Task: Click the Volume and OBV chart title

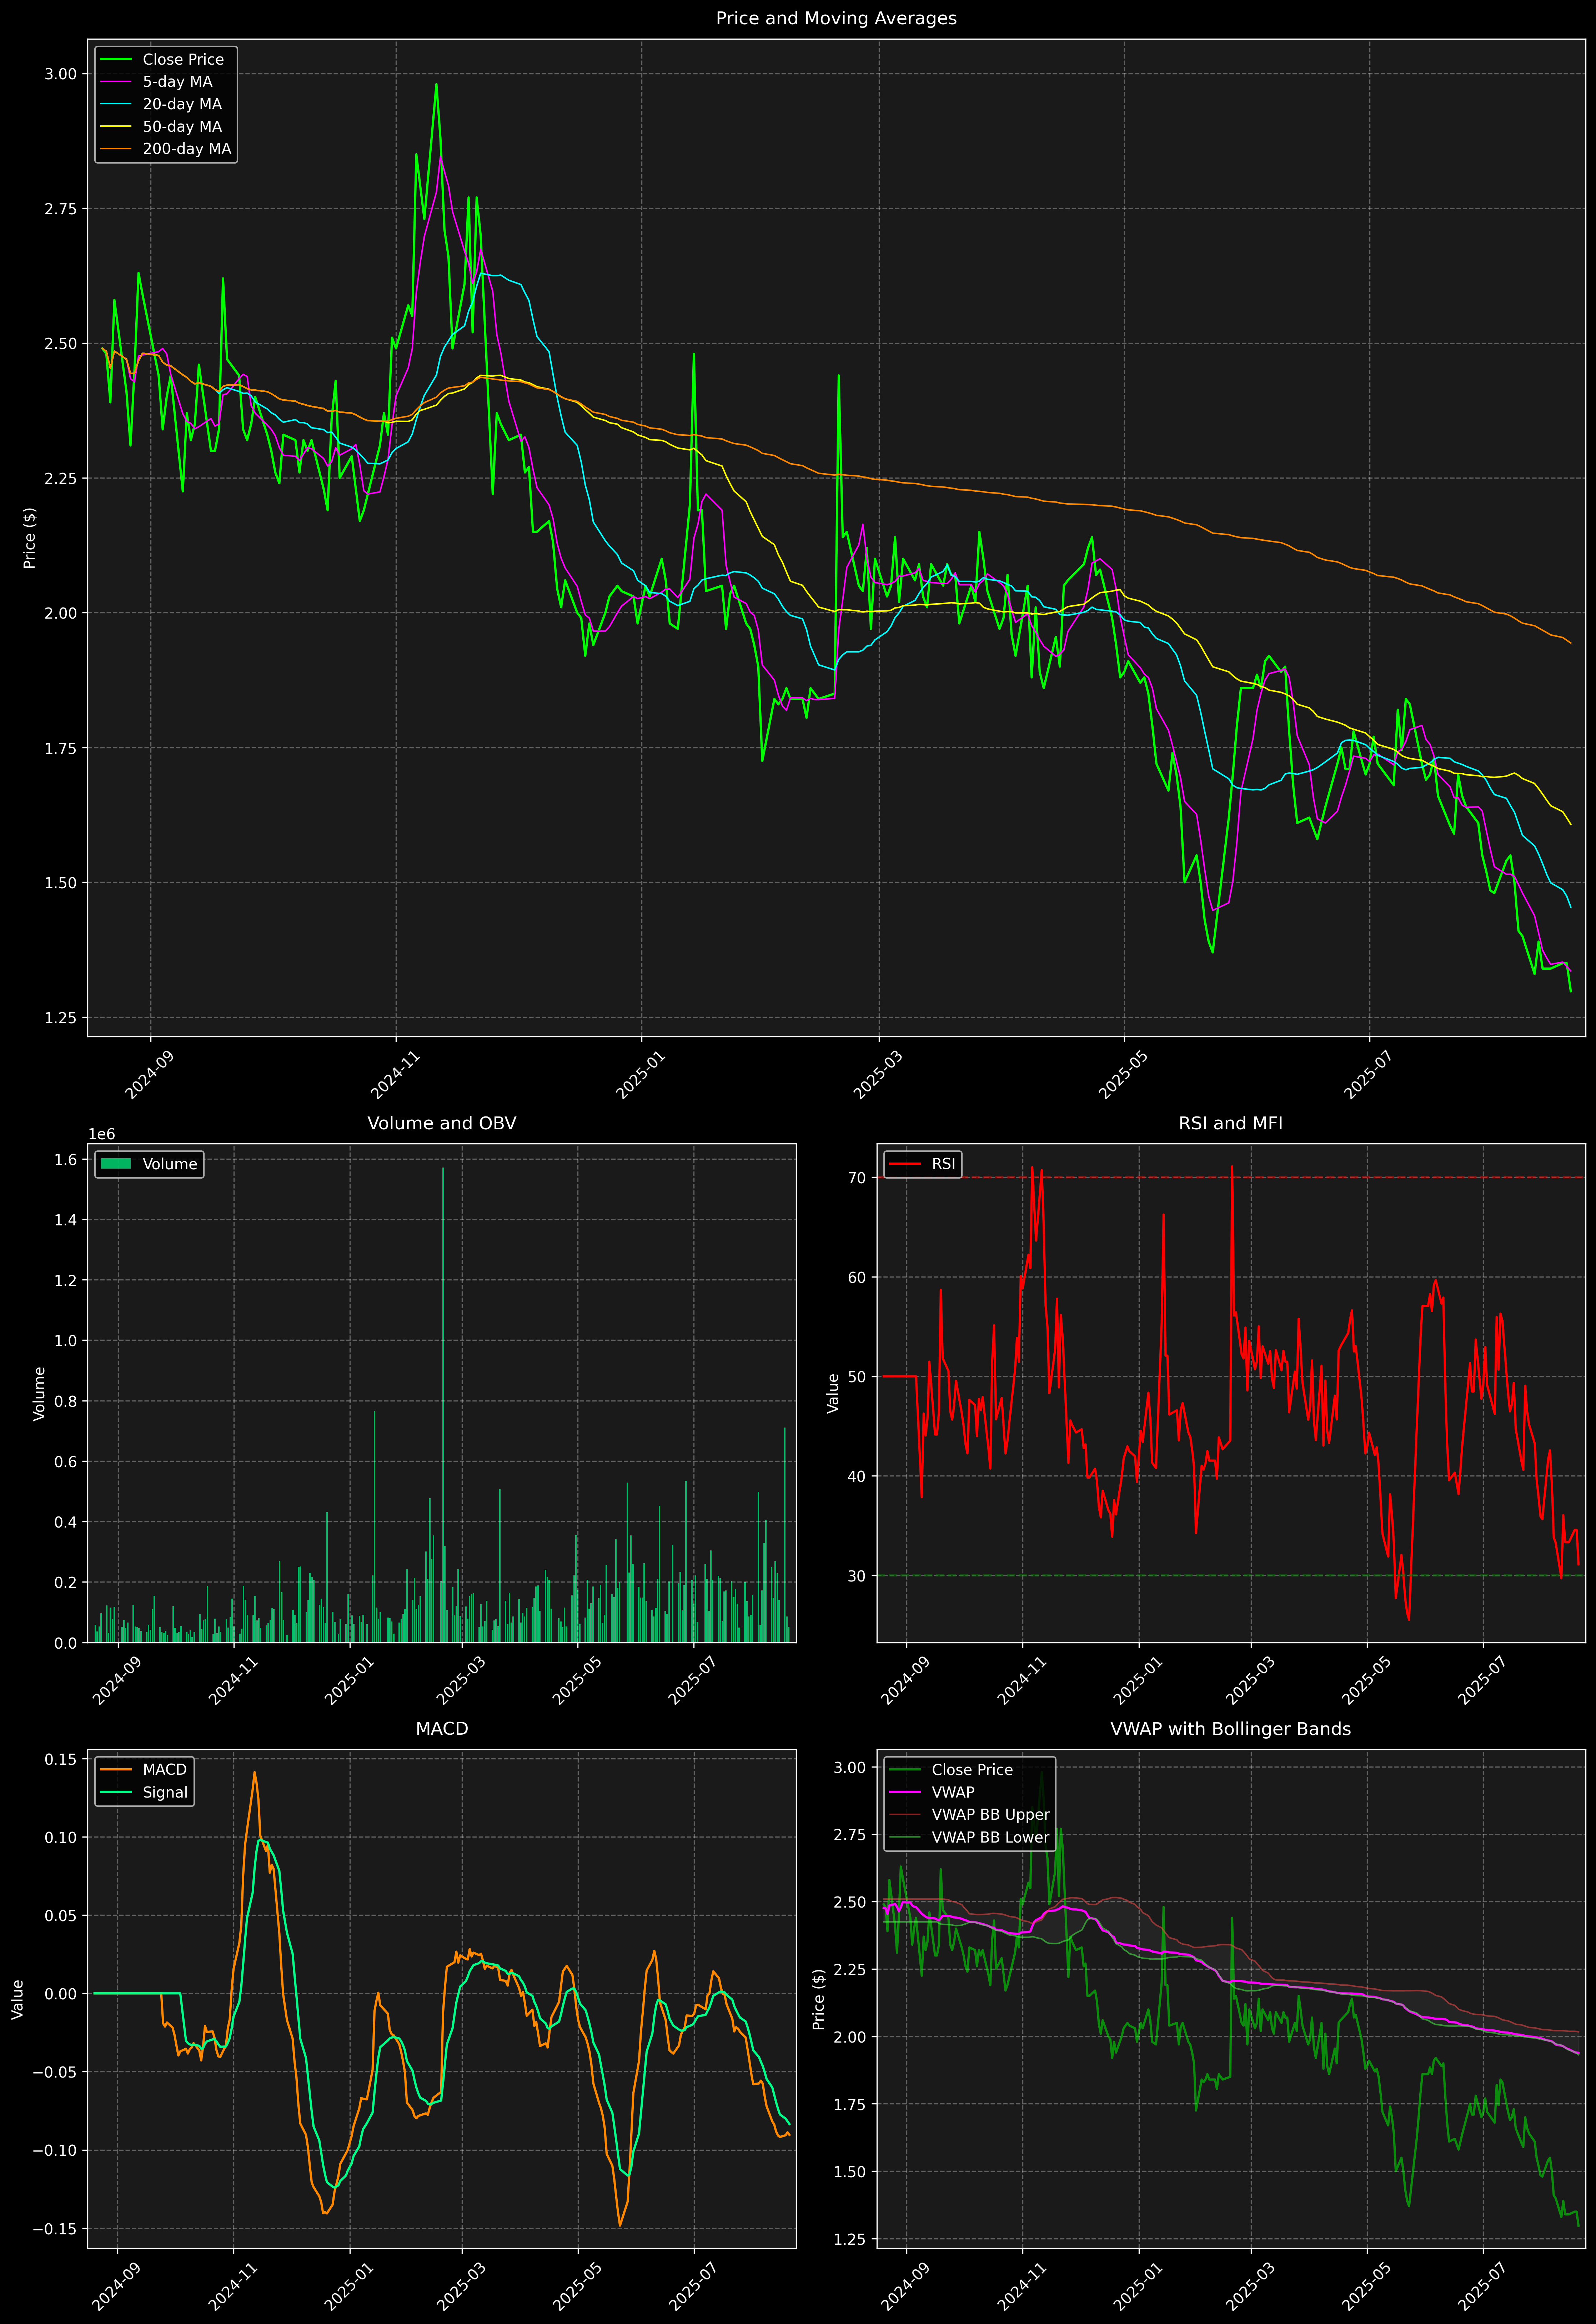Action: (442, 1123)
